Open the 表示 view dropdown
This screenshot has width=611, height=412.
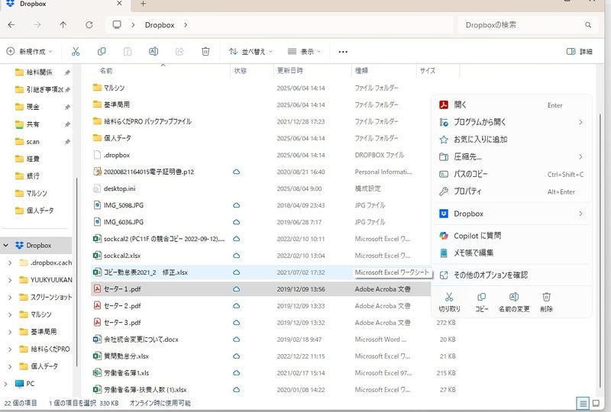(x=304, y=51)
